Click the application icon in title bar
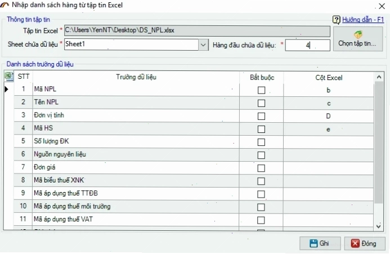This screenshot has height=254, width=390. (5, 5)
